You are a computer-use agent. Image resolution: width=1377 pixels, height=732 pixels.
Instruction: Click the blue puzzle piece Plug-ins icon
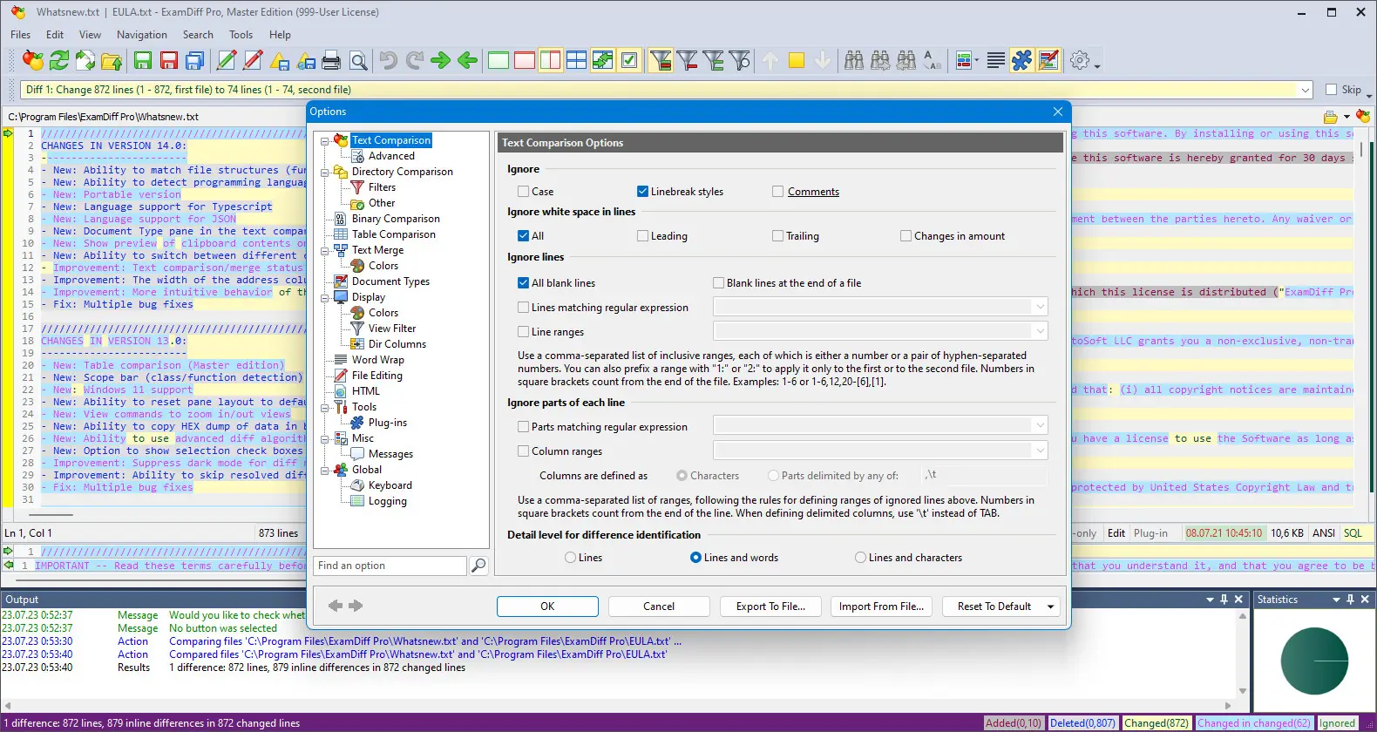pyautogui.click(x=1022, y=60)
